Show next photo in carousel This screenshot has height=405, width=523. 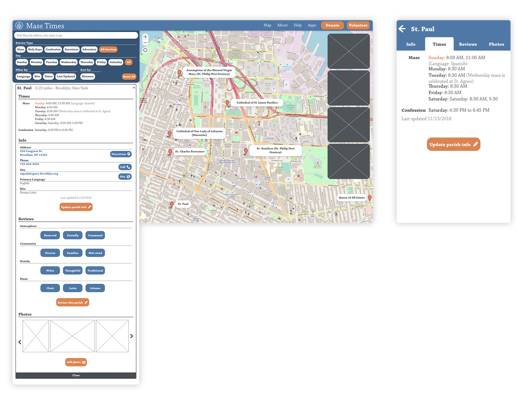131,336
